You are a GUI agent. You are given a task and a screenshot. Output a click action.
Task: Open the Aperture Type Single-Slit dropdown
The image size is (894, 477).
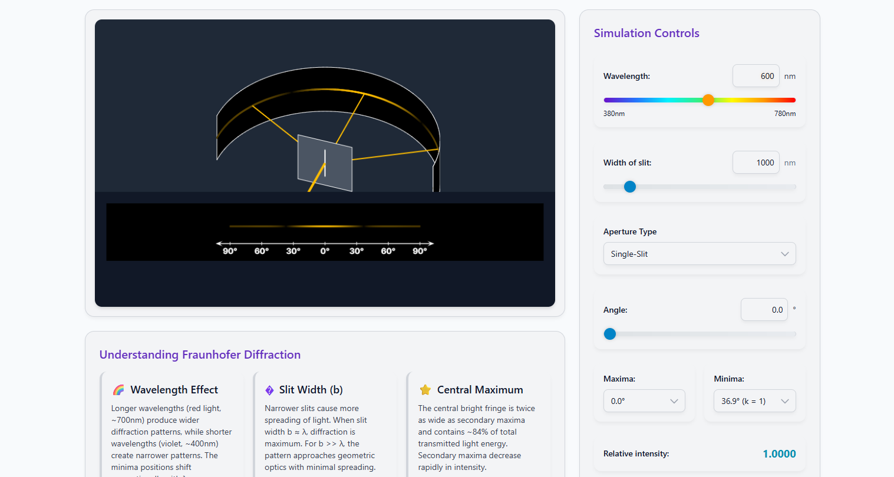pos(700,254)
